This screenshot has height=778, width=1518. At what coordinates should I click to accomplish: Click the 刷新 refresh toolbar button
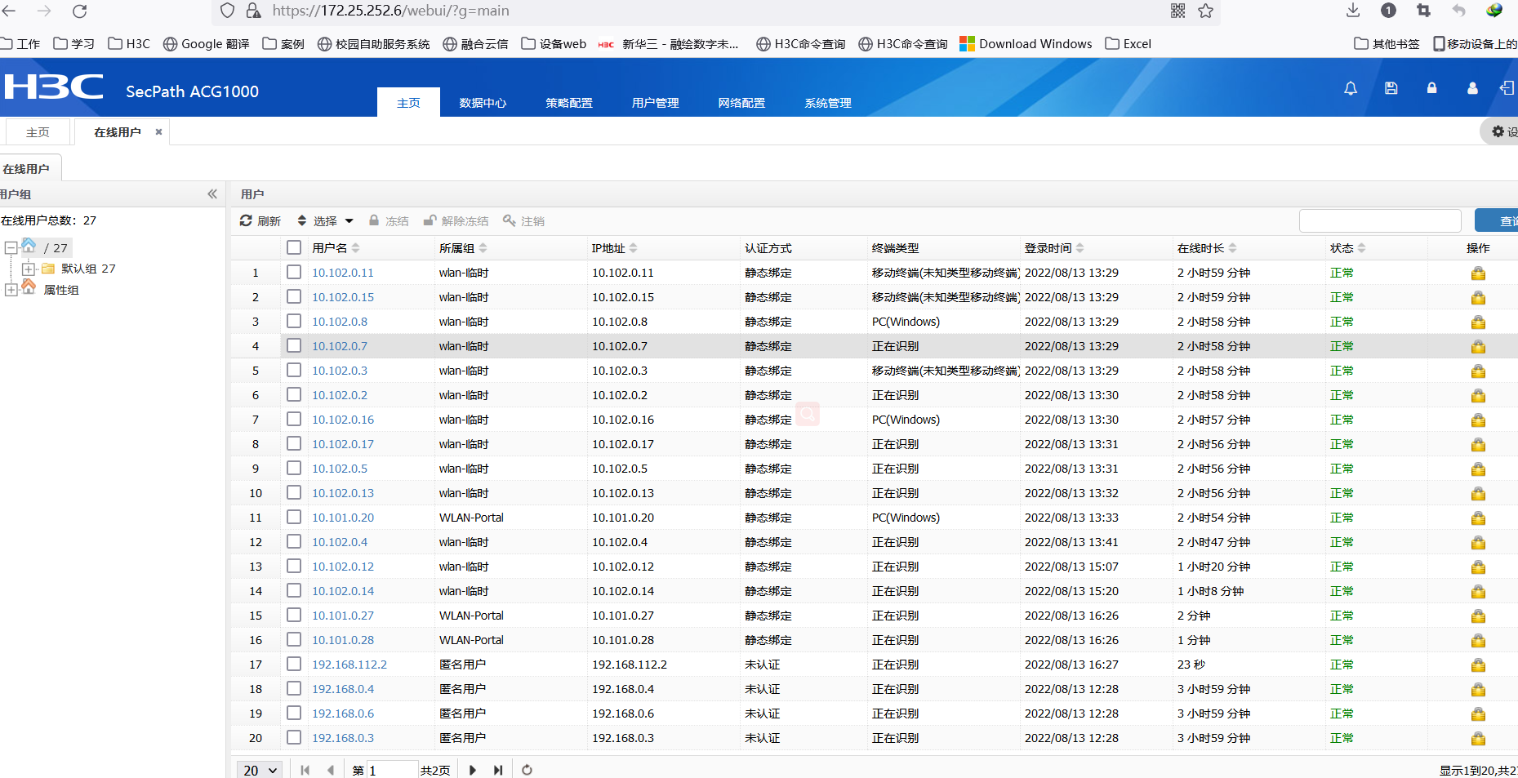(x=260, y=221)
